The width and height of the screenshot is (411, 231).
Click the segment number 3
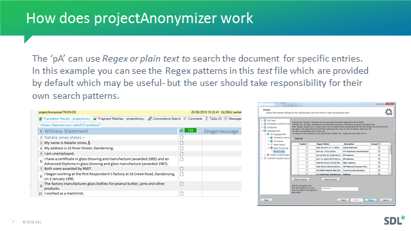(x=41, y=143)
